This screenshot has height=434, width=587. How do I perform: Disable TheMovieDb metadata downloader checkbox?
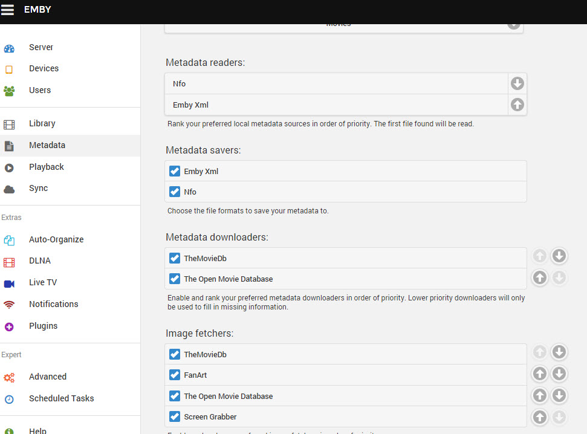coord(175,259)
